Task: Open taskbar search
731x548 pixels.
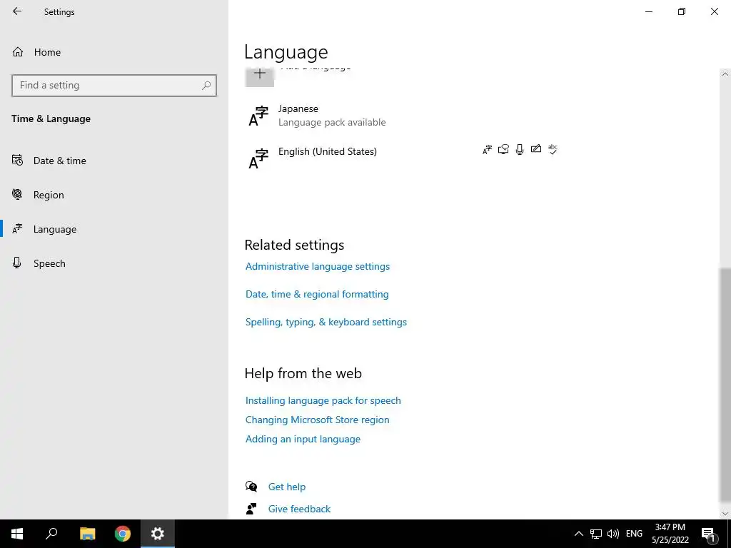Action: click(51, 534)
